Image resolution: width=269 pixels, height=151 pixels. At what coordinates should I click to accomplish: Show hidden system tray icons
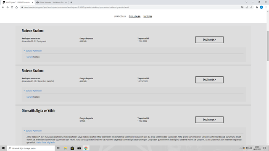point(240,148)
